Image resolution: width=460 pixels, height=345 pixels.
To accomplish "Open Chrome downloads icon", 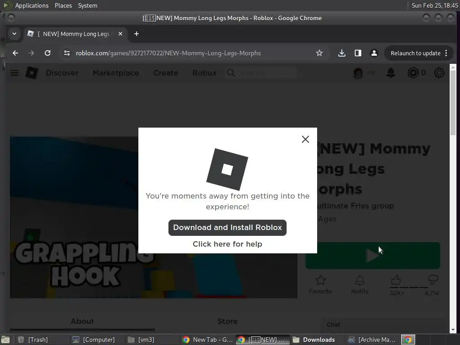I will [342, 53].
